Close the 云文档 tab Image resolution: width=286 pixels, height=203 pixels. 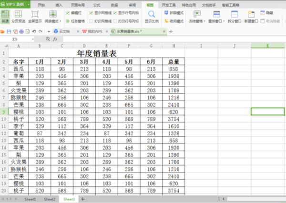pyautogui.click(x=78, y=31)
